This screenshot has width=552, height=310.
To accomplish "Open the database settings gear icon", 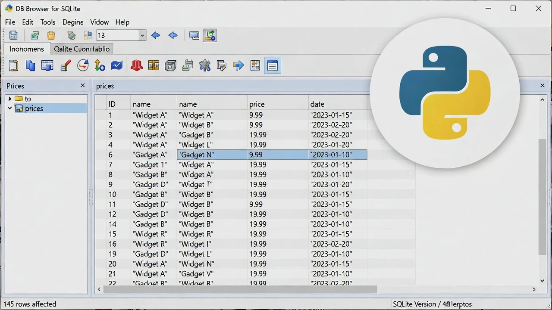I will click(205, 65).
